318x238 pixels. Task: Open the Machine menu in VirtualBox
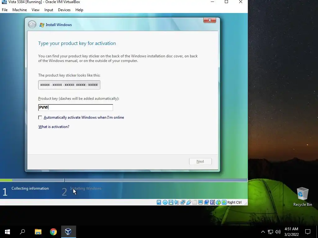[20, 10]
